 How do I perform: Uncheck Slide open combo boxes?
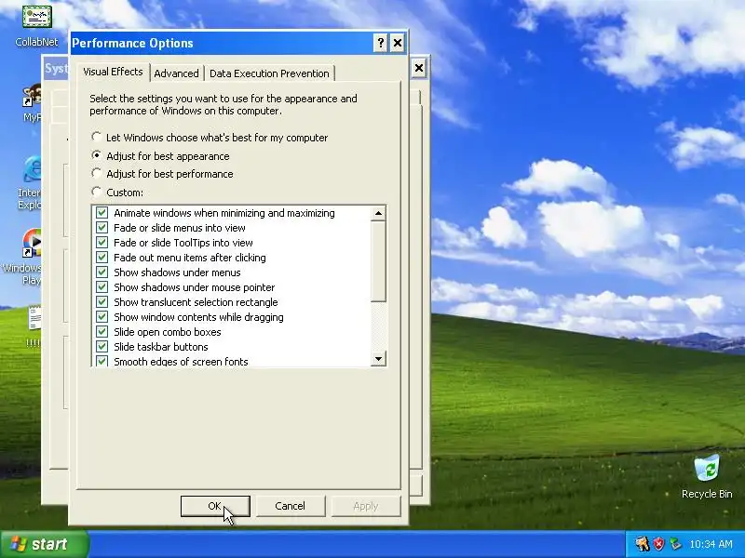tap(102, 332)
